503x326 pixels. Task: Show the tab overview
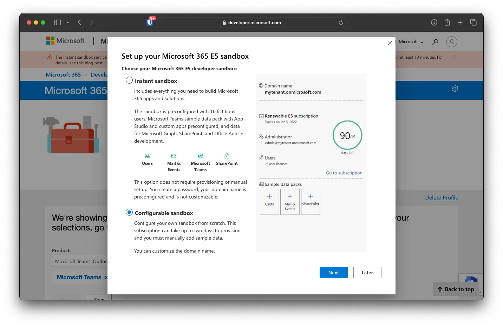[x=473, y=22]
